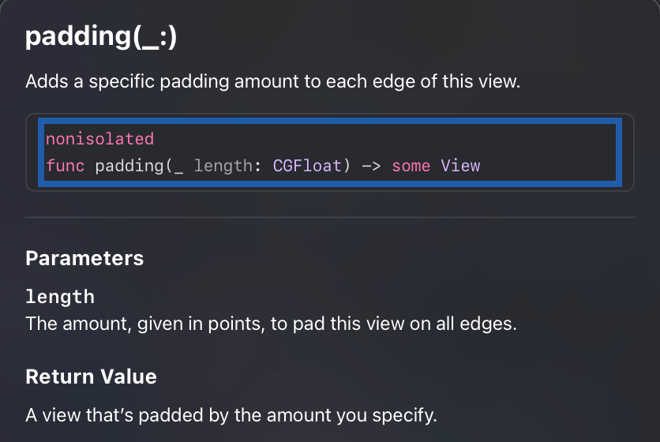Click the func keyword in code
The height and width of the screenshot is (442, 660).
[65, 166]
